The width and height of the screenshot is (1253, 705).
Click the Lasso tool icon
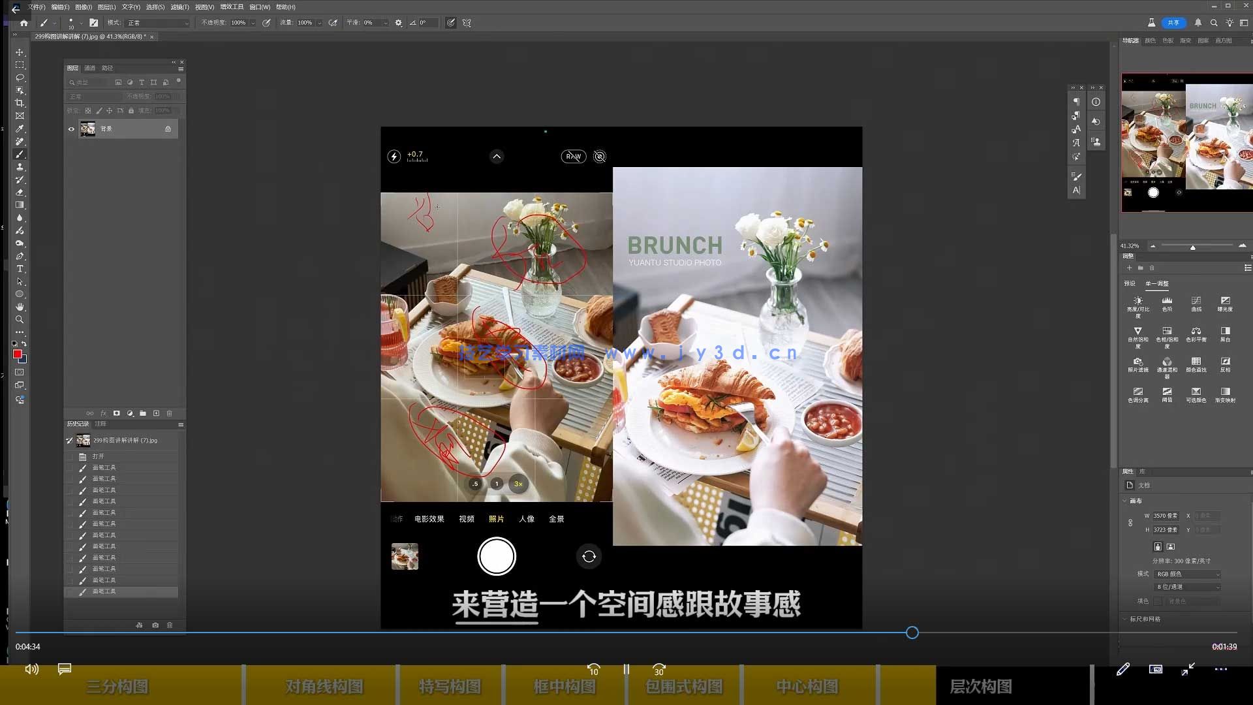(20, 78)
